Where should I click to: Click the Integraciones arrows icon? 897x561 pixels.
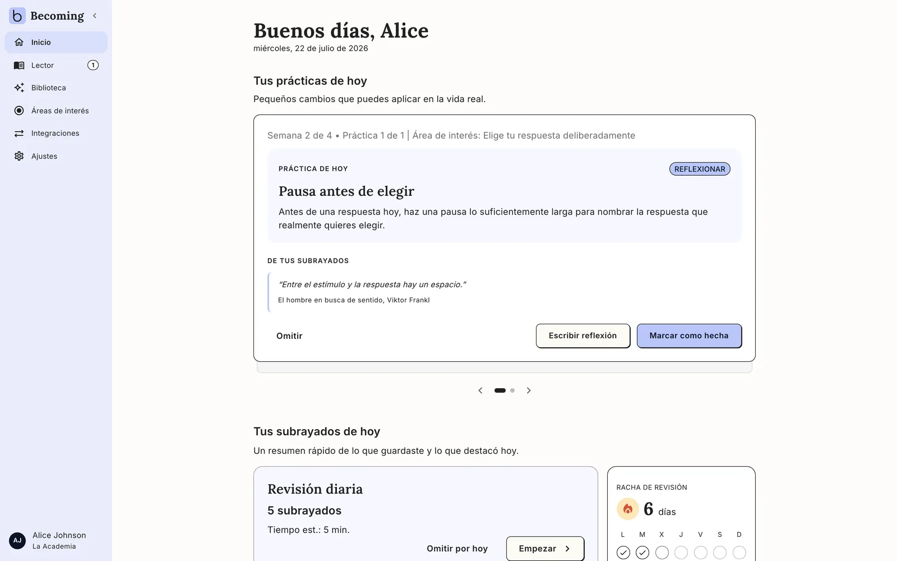click(x=19, y=133)
